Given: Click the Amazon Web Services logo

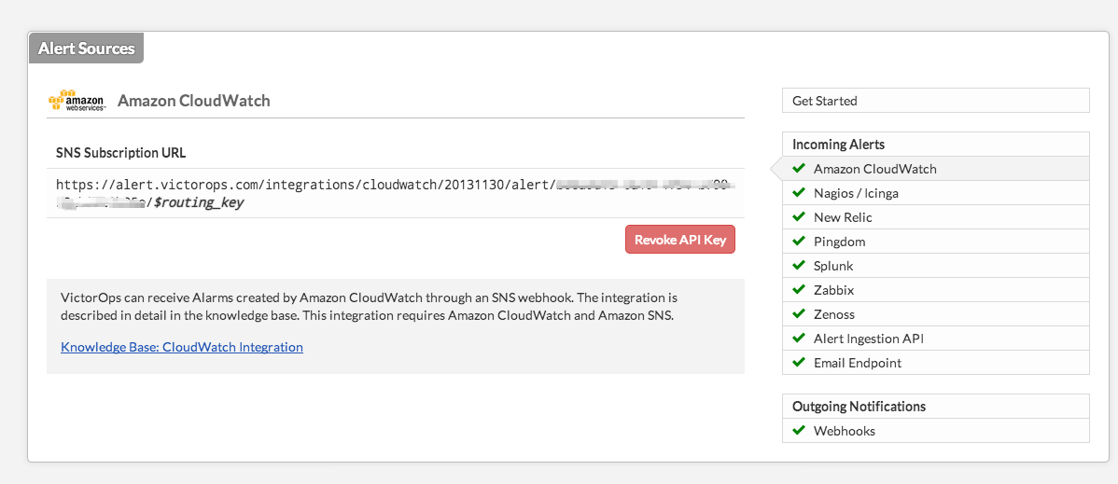Looking at the screenshot, I should point(77,101).
